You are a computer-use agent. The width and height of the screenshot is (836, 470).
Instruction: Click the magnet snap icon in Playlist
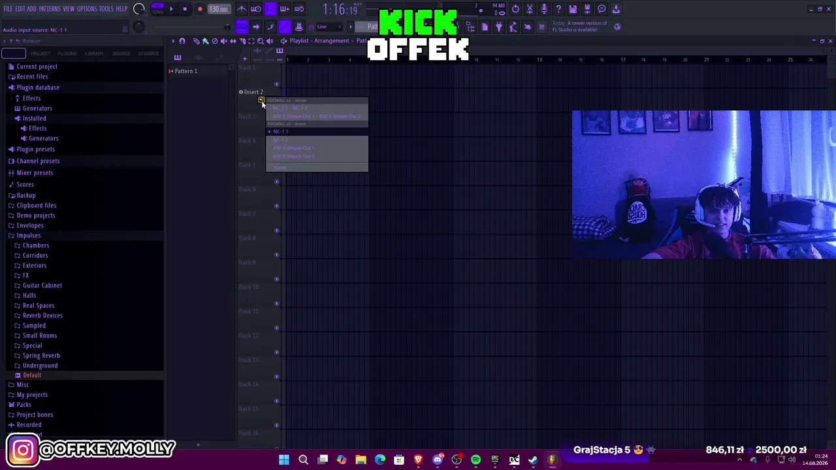tap(182, 41)
